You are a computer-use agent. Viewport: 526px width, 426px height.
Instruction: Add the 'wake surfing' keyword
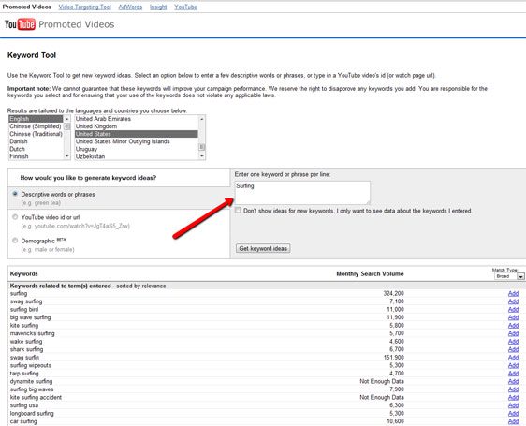(x=513, y=342)
